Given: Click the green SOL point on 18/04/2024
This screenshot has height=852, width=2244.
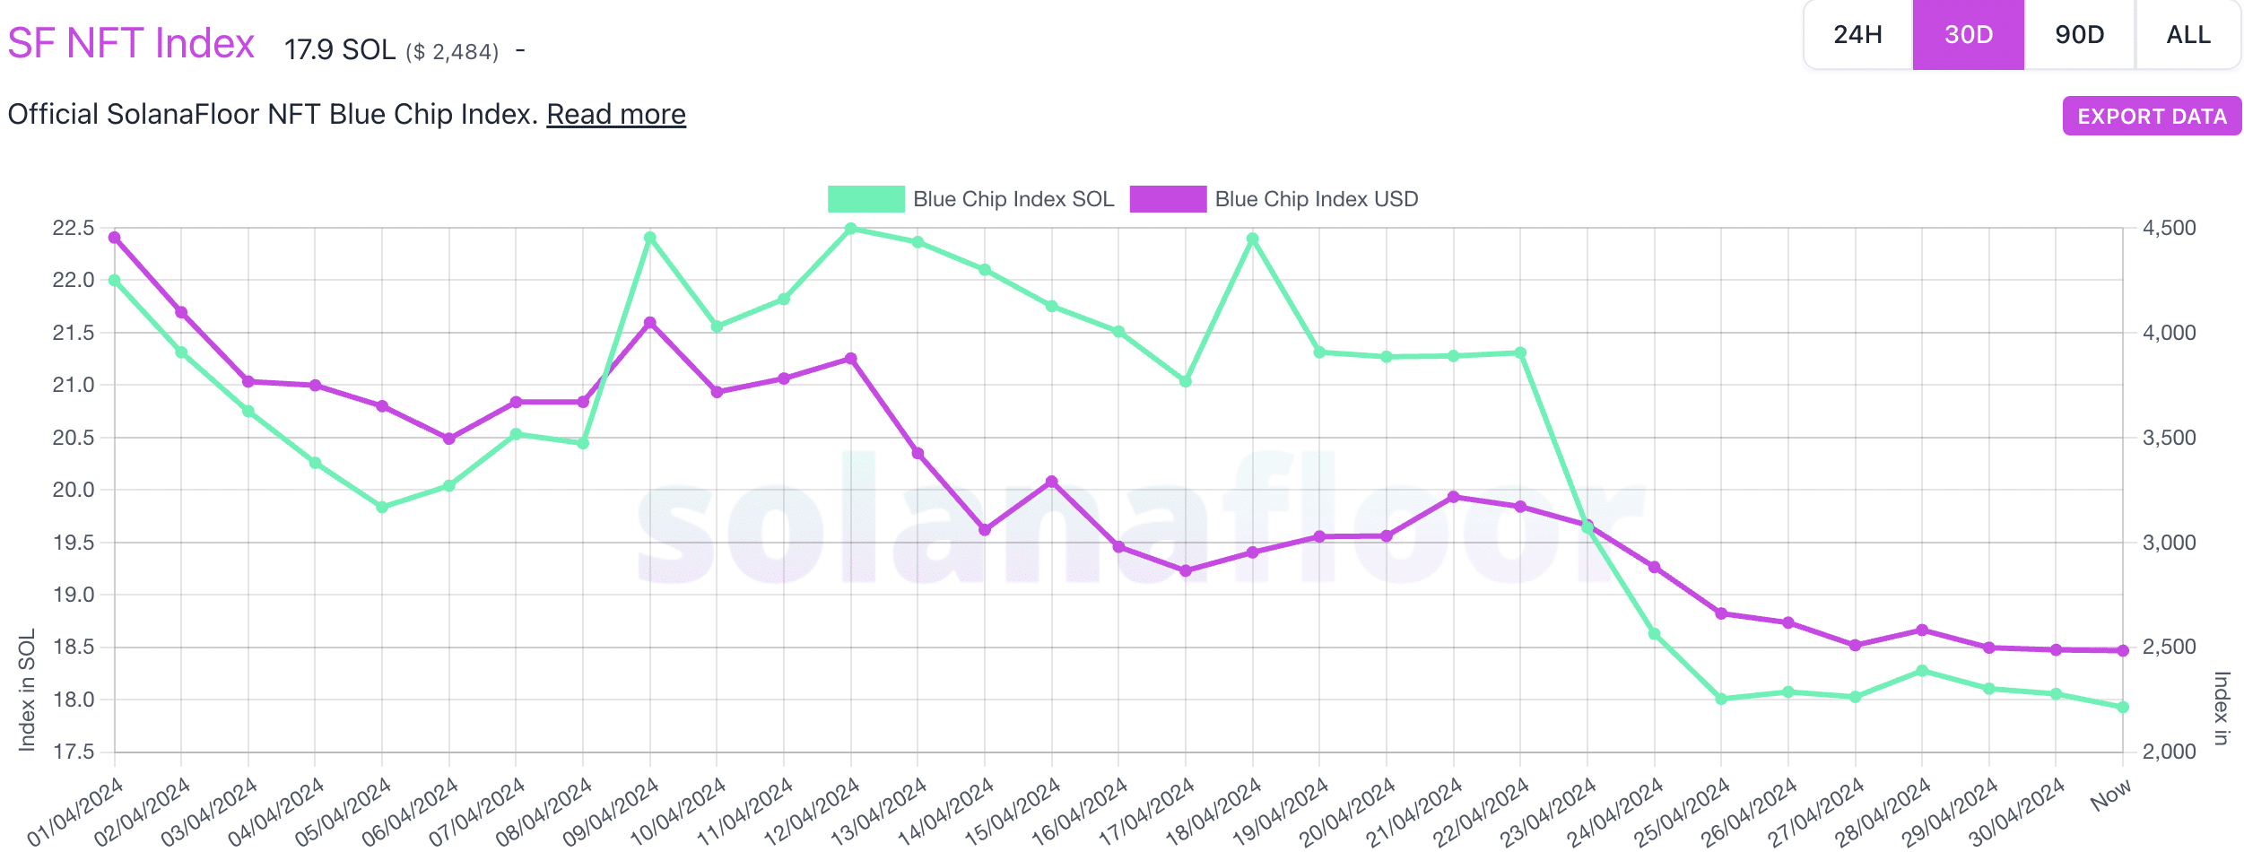Looking at the screenshot, I should [1253, 239].
